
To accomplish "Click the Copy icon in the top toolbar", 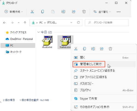I will click(42, 12).
